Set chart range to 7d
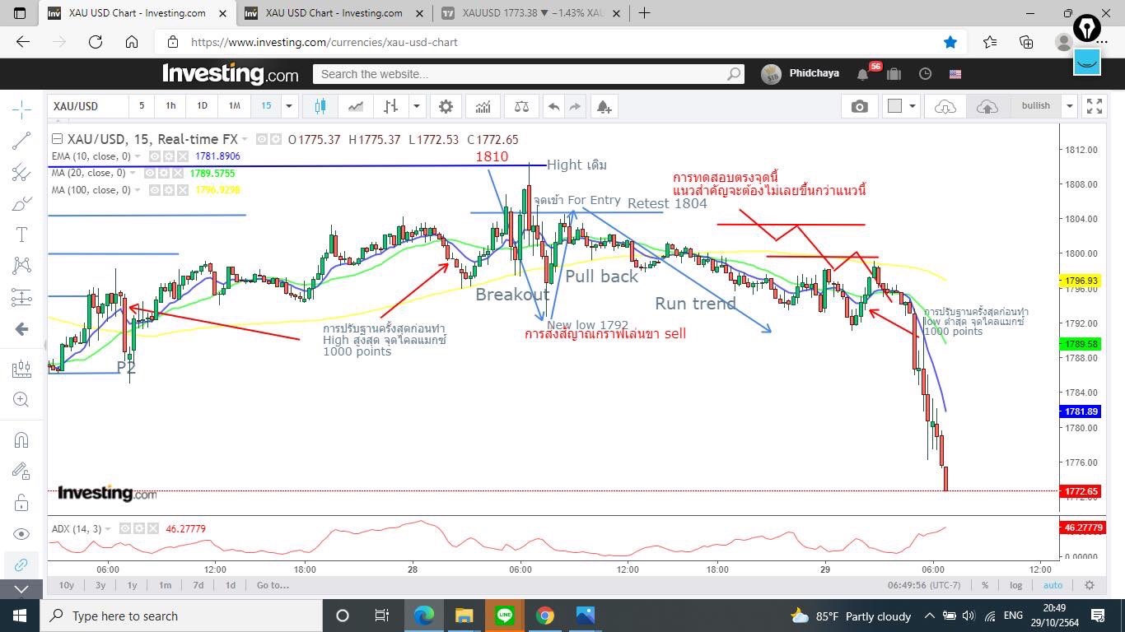The image size is (1125, 632). pyautogui.click(x=198, y=585)
